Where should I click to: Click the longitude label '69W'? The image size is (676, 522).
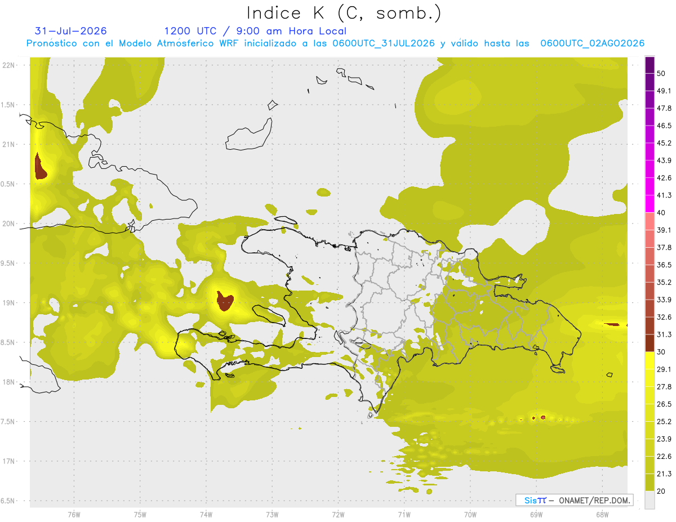tap(536, 514)
